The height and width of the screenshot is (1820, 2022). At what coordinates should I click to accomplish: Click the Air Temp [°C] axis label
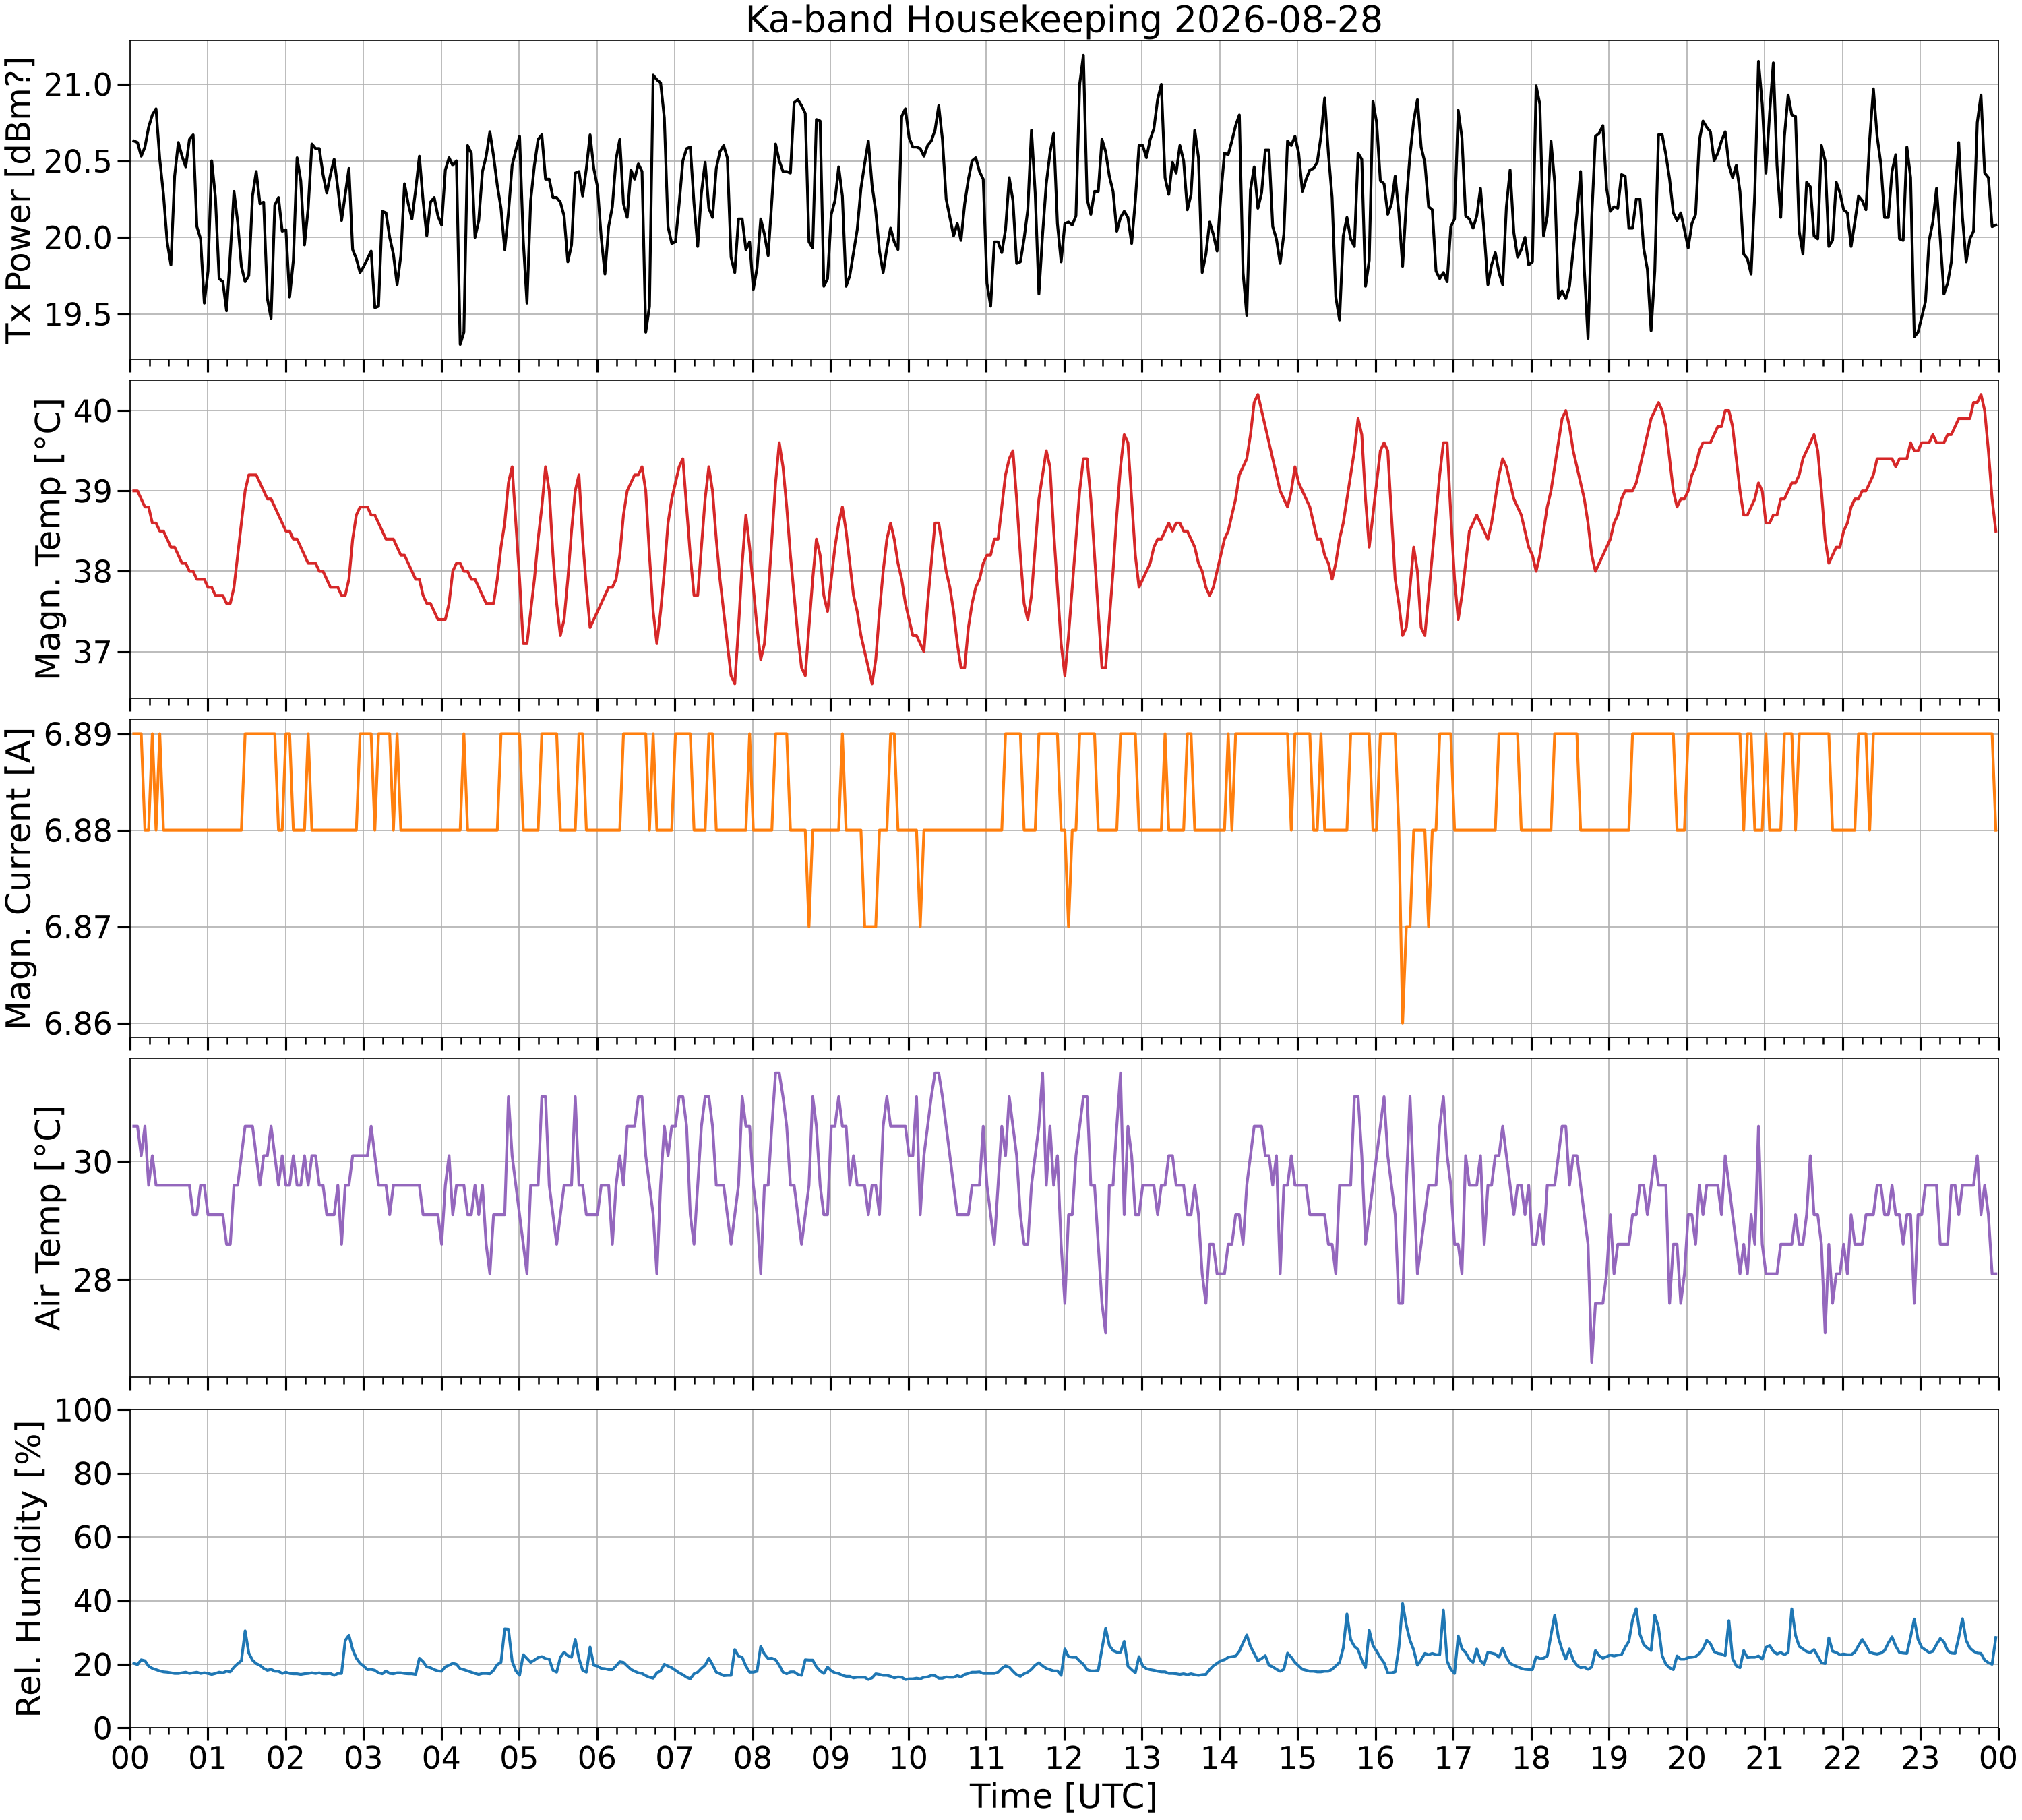(48, 1218)
